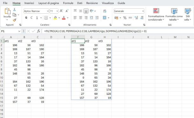
Task: Expand the font color dropdown arrow
Action: pyautogui.click(x=68, y=18)
